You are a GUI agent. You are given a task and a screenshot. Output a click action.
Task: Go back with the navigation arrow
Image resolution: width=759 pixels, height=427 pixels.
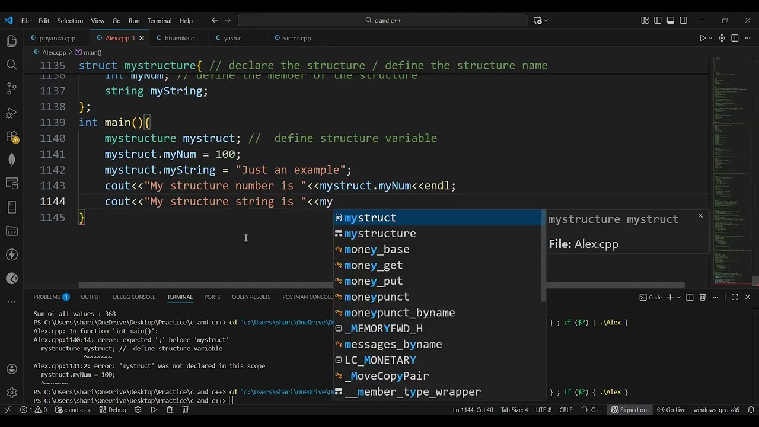tap(215, 20)
